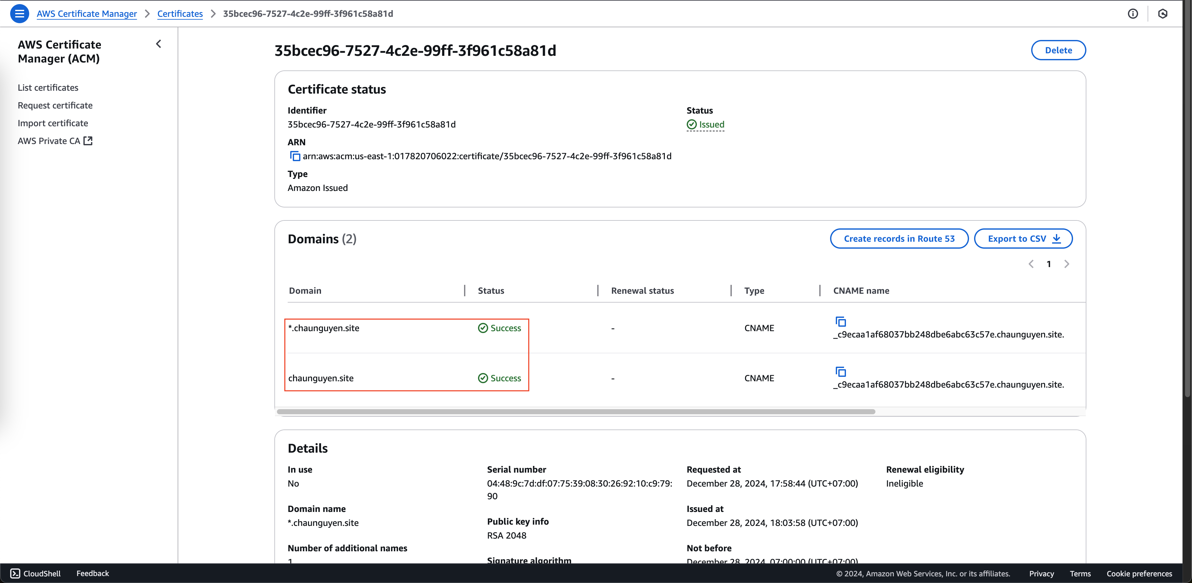Screen dimensions: 1192x583
Task: Click the Issued status text
Action: coord(712,124)
